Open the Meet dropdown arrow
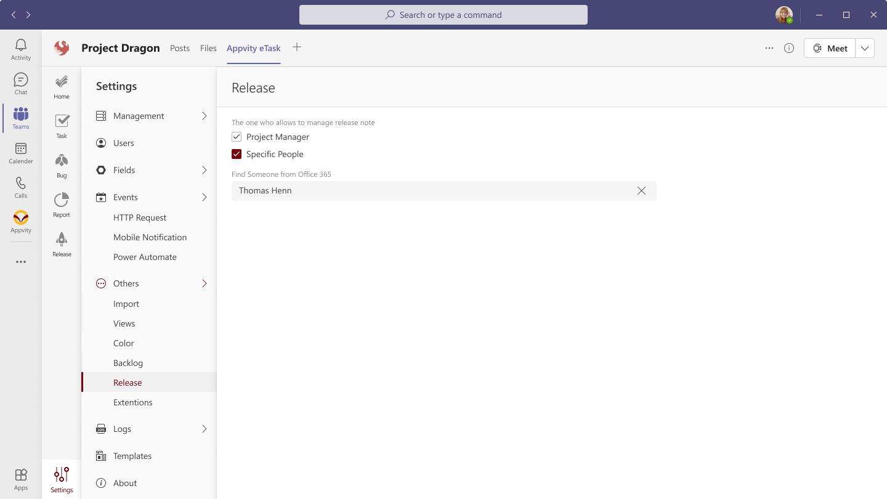The height and width of the screenshot is (499, 887). tap(865, 48)
